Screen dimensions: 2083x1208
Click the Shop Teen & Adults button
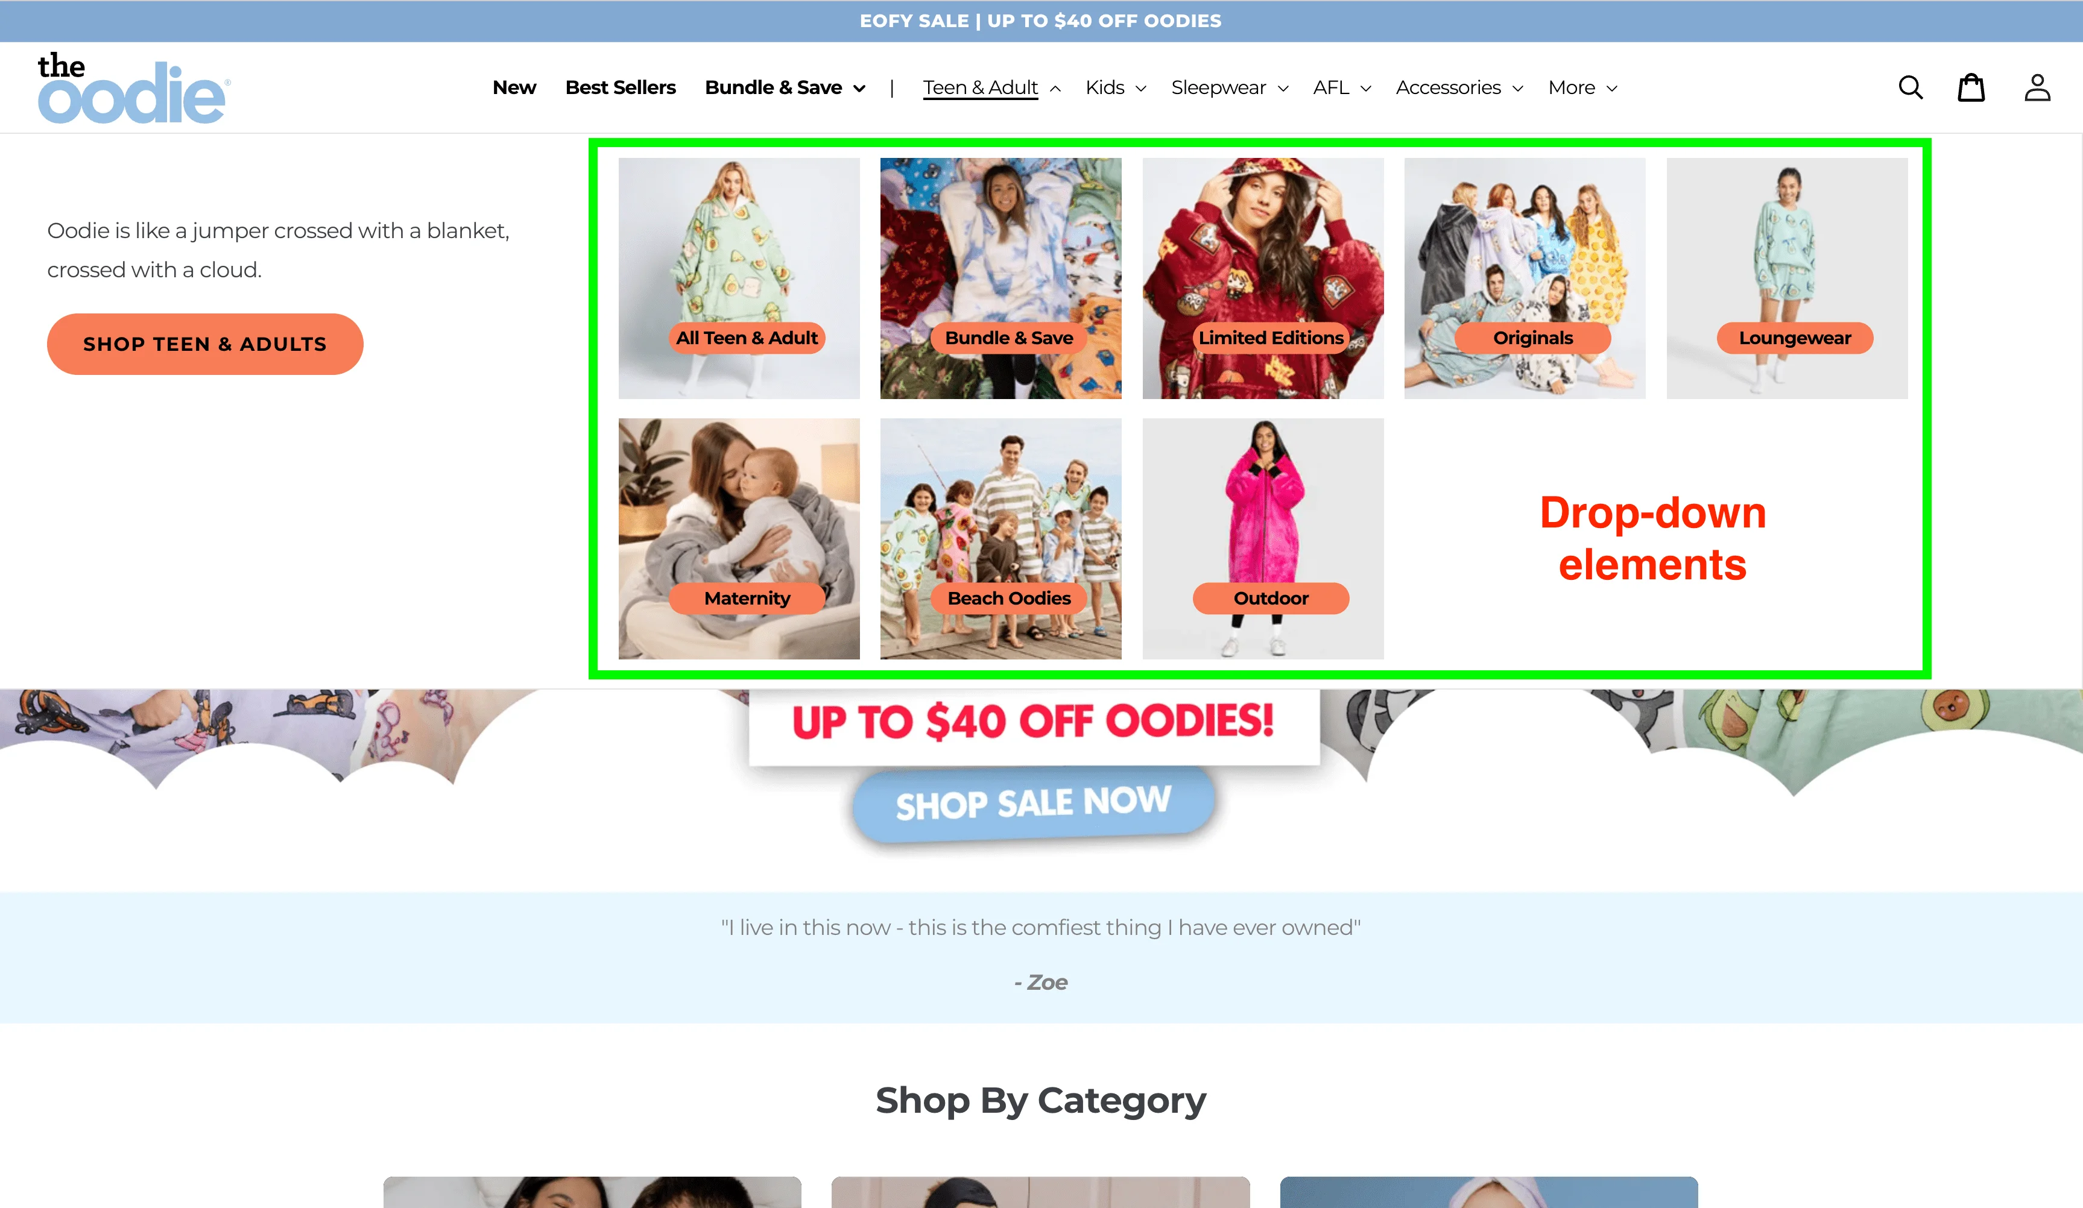(x=204, y=344)
